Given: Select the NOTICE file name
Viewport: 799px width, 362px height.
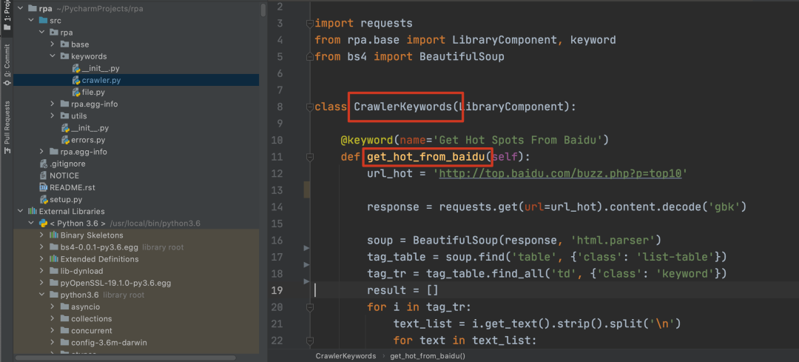Looking at the screenshot, I should tap(64, 175).
